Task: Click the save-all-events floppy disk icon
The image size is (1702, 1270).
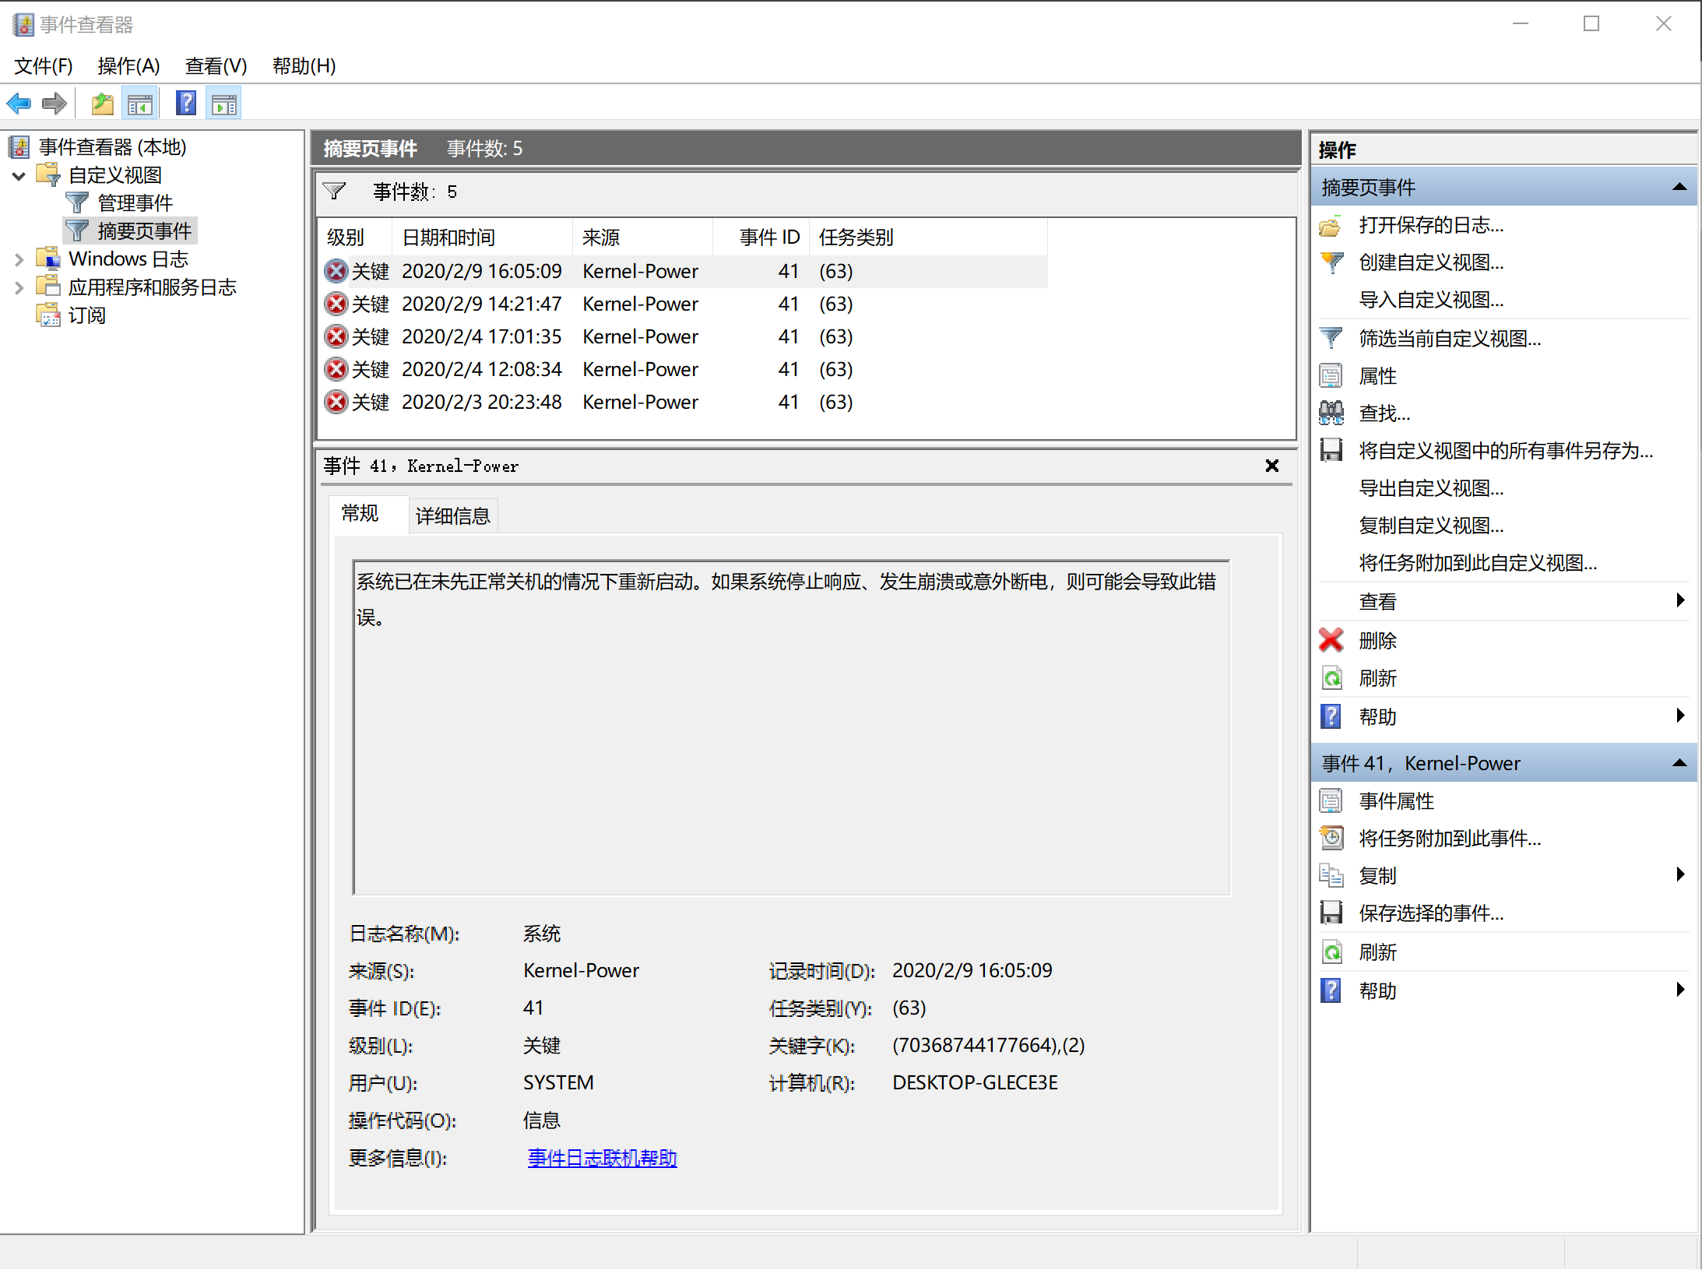Action: click(1331, 451)
